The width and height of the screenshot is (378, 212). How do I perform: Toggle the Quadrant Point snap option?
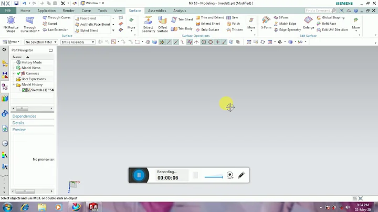(211, 42)
